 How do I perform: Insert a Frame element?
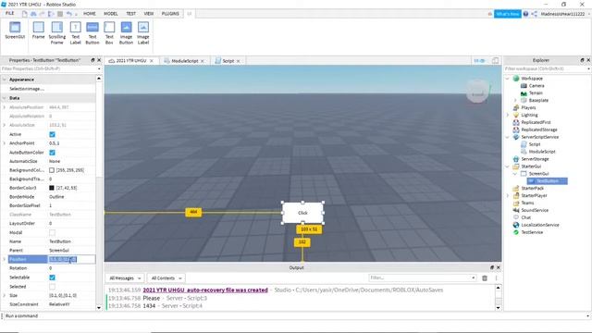point(38,31)
